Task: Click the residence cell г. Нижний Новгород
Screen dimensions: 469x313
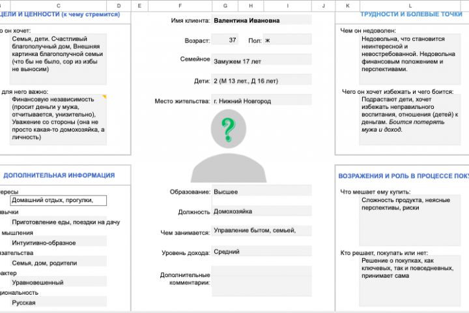Action: 262,100
